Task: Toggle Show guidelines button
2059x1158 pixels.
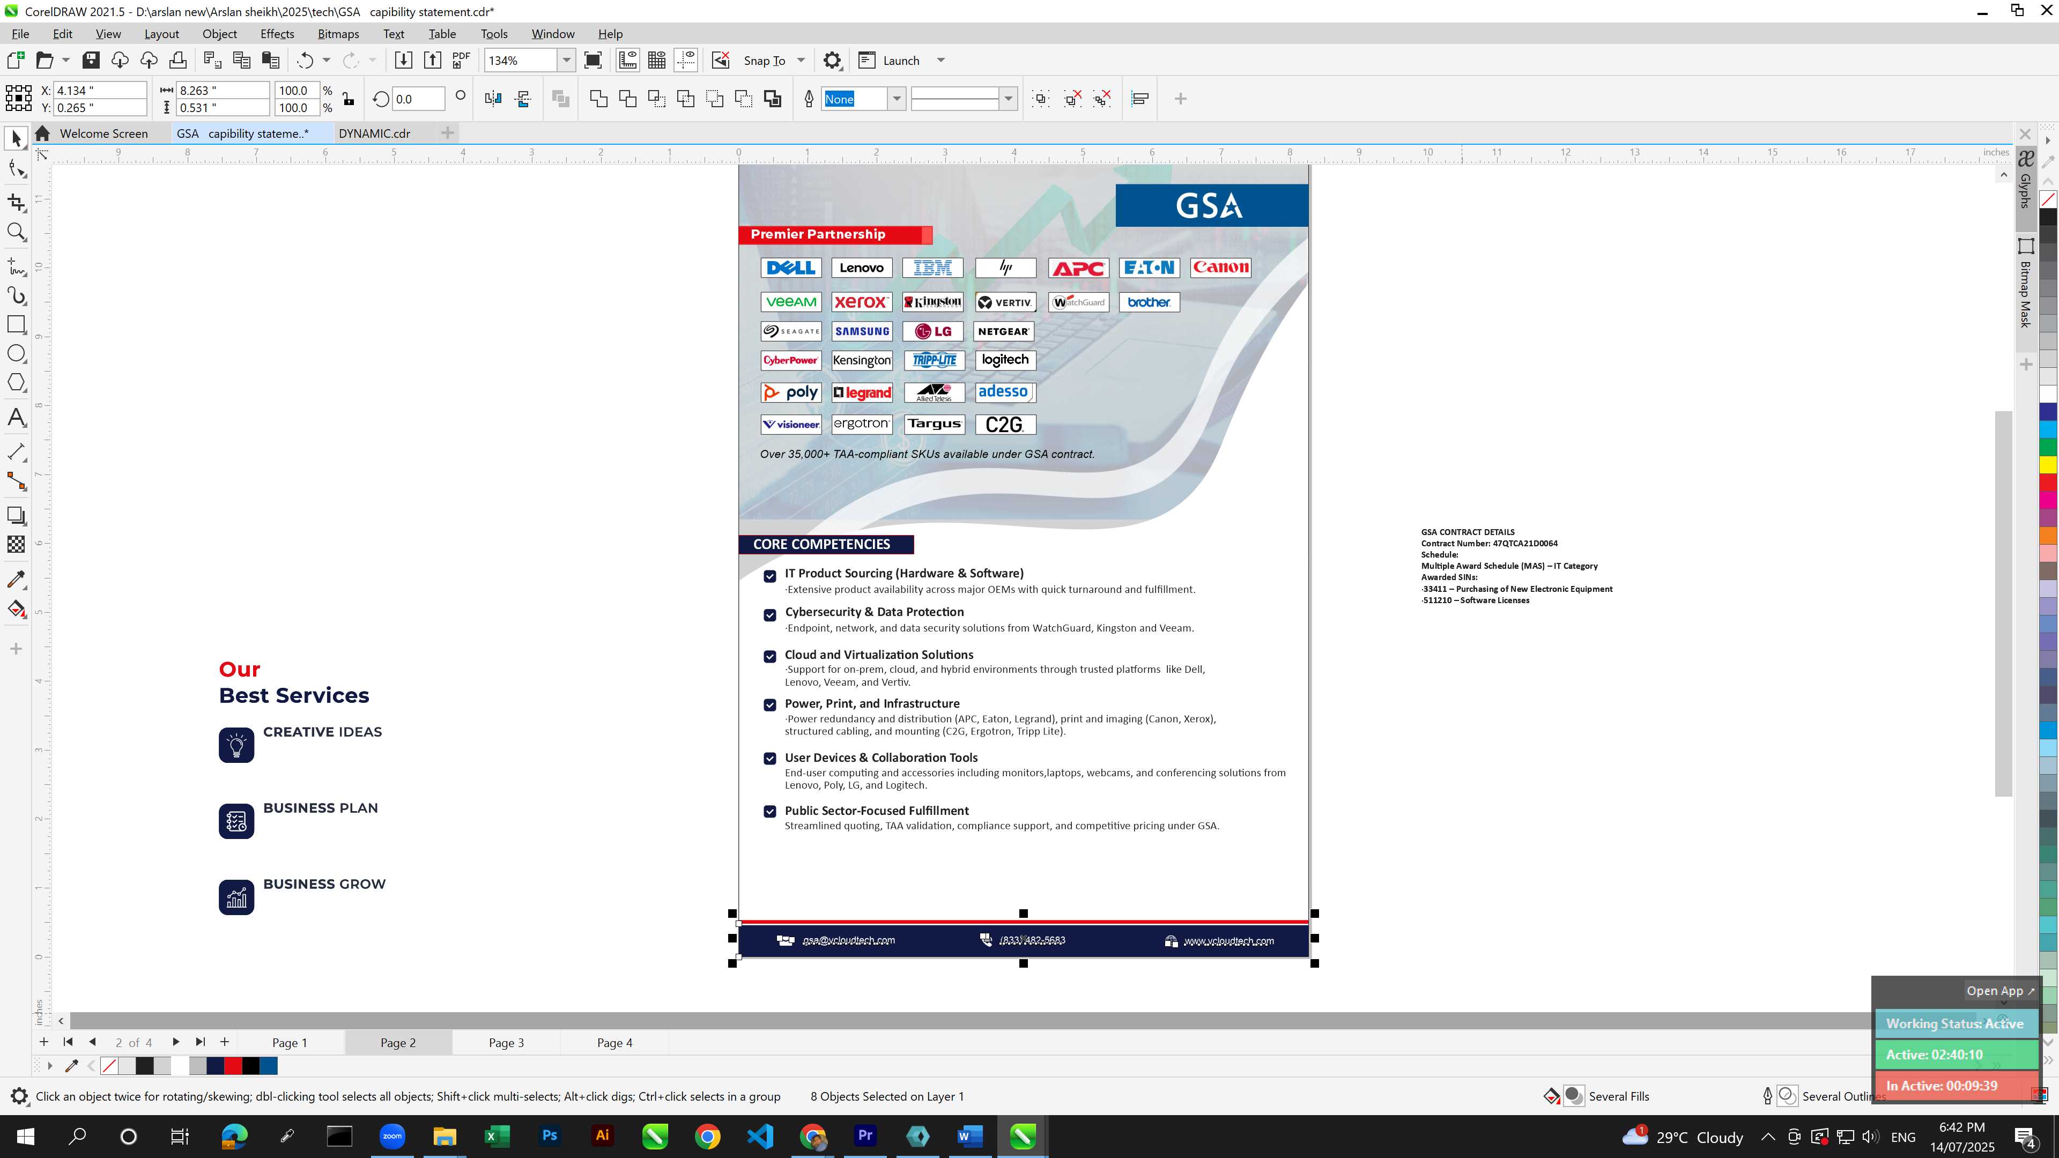Action: point(686,60)
